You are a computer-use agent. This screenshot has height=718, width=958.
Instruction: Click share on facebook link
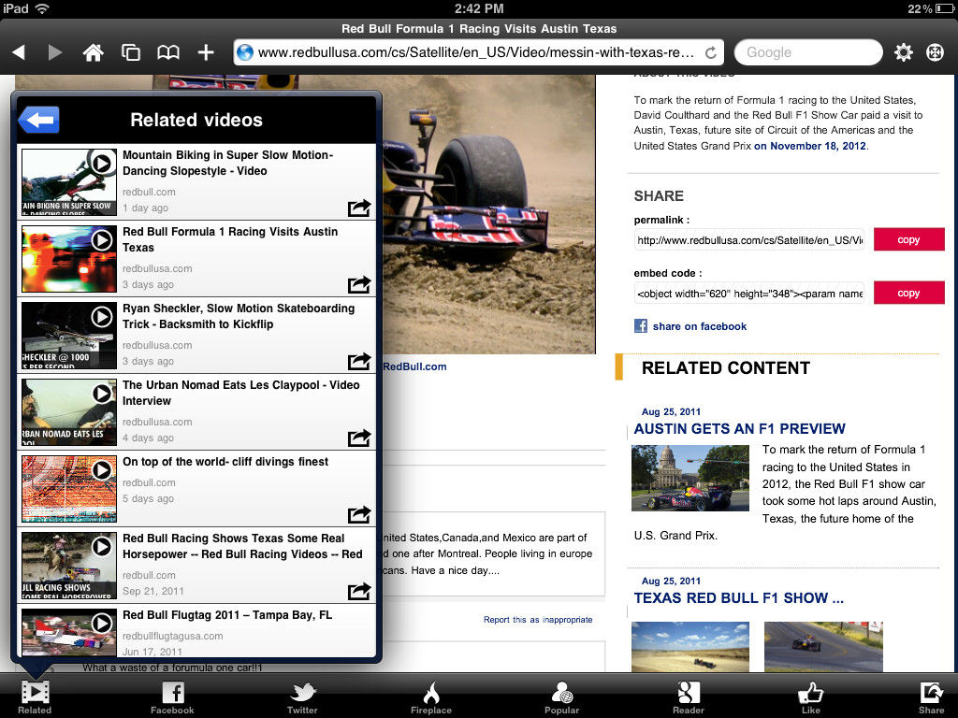click(700, 326)
